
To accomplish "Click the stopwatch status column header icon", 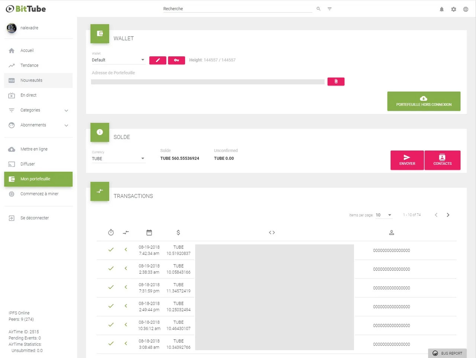I will tap(111, 232).
